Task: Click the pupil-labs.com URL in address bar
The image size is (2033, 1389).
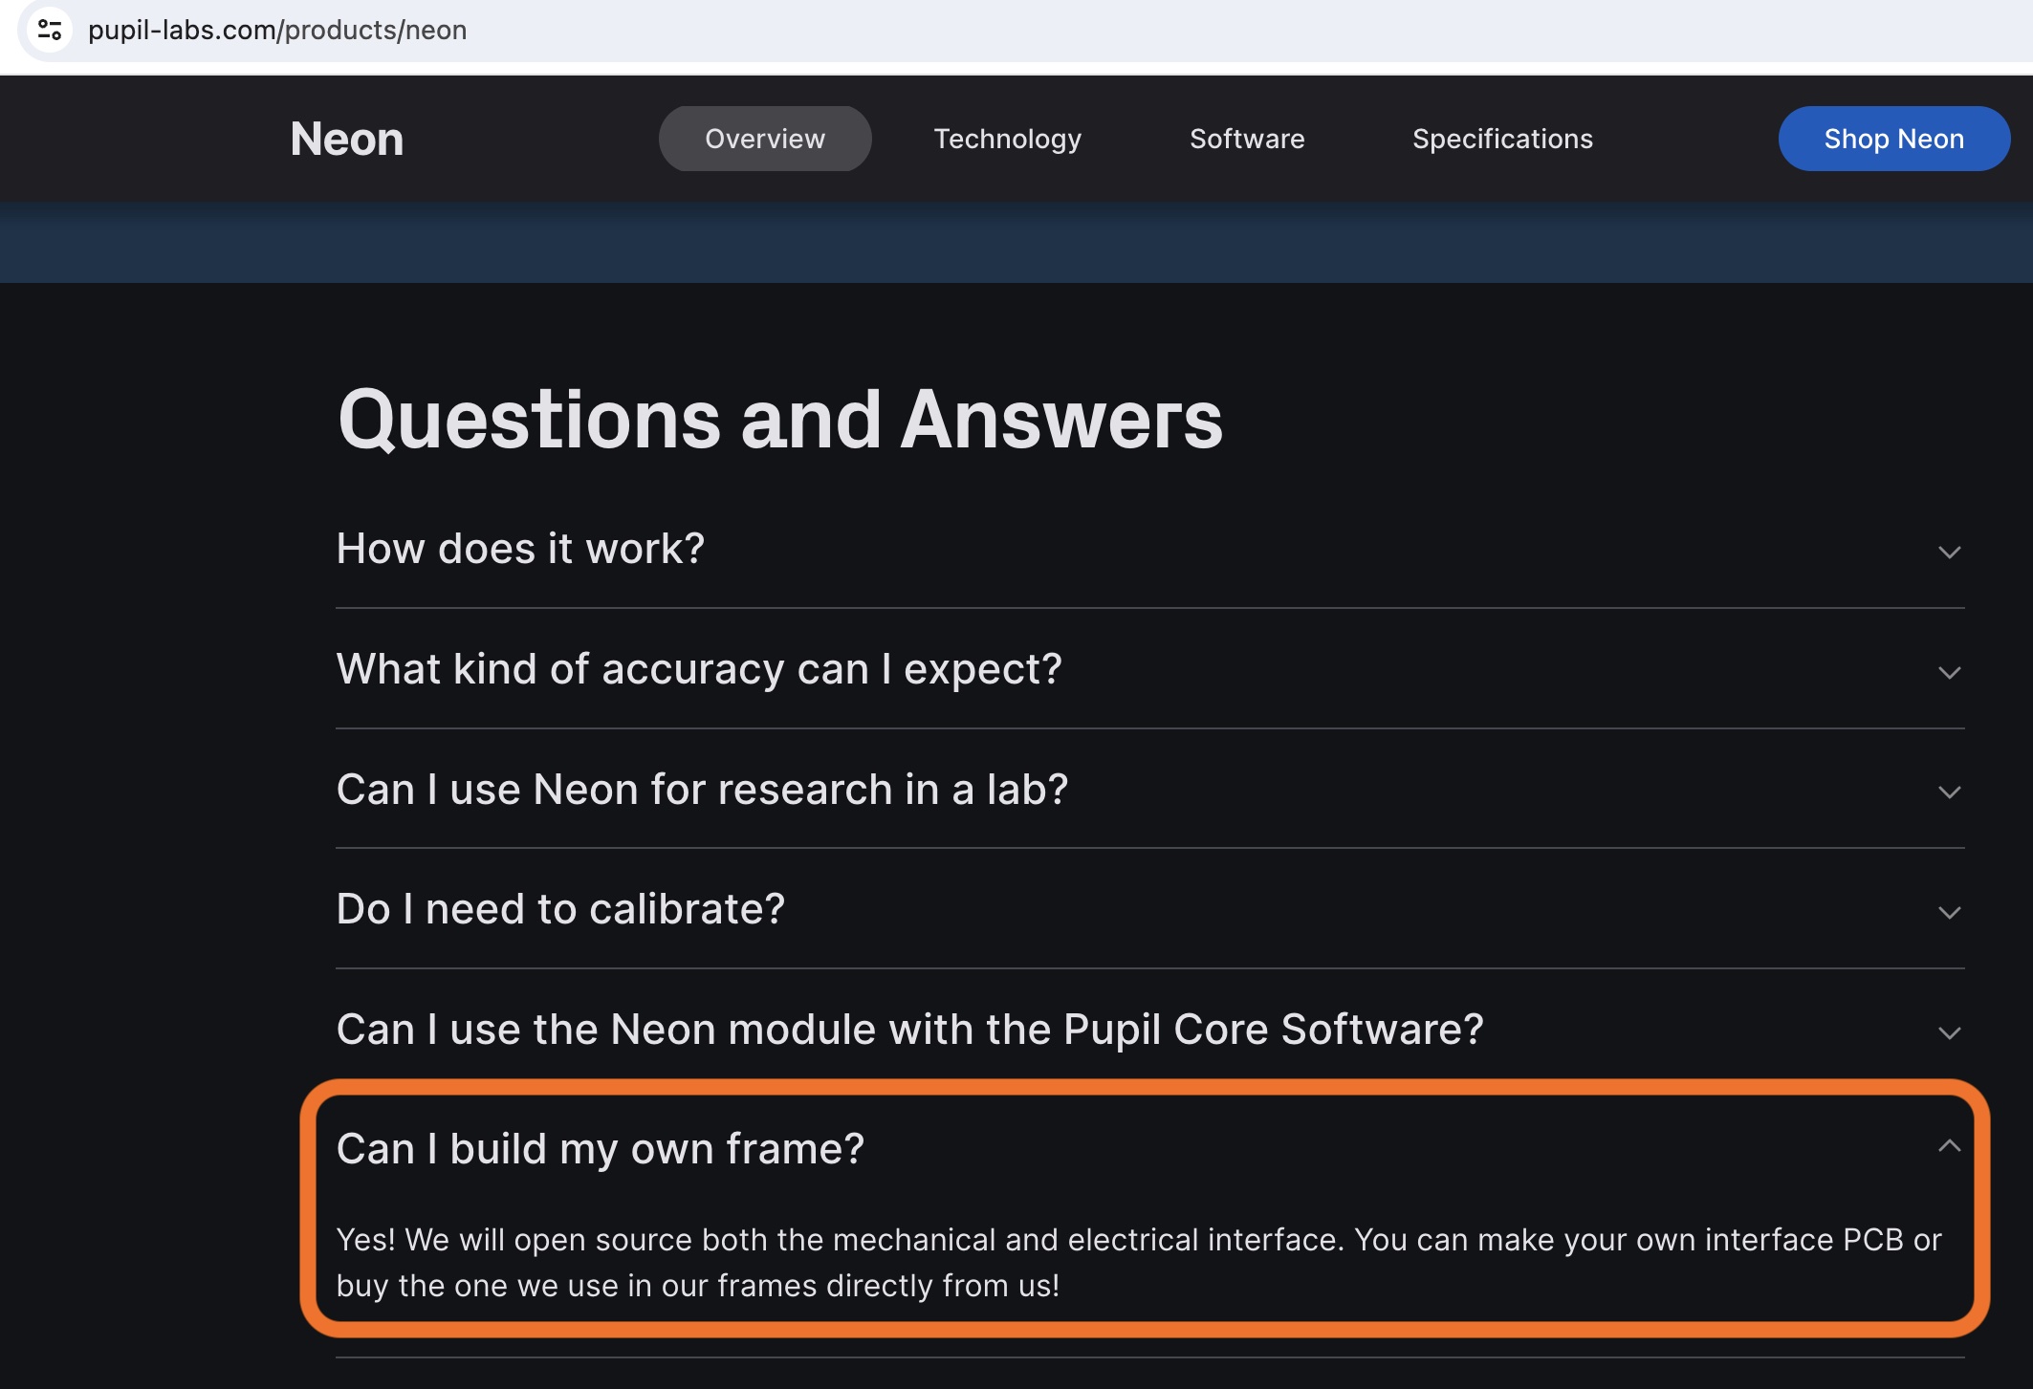Action: 277,31
